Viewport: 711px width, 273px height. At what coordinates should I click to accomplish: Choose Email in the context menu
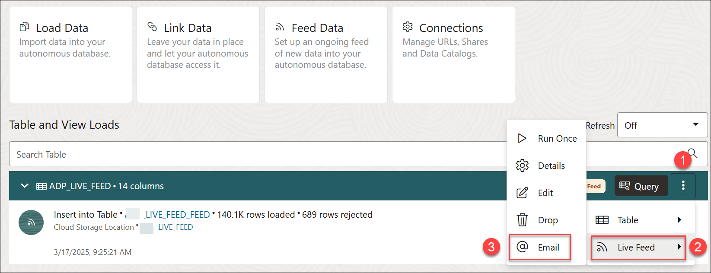(x=547, y=247)
